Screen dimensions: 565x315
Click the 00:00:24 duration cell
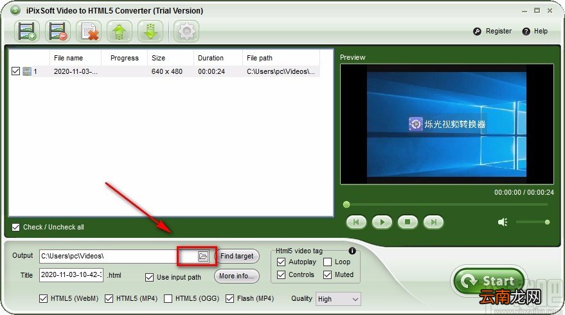(211, 71)
